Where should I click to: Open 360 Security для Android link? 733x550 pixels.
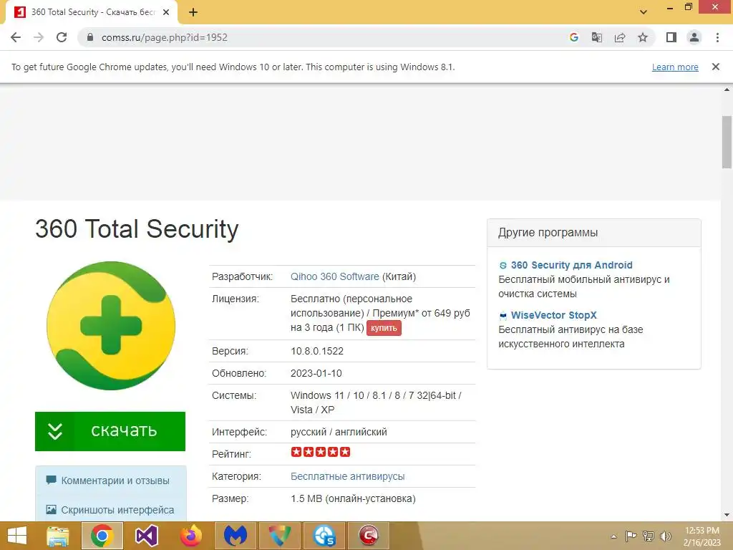pyautogui.click(x=571, y=265)
